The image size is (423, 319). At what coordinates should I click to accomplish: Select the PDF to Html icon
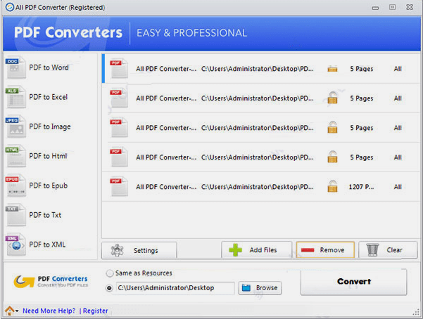15,156
